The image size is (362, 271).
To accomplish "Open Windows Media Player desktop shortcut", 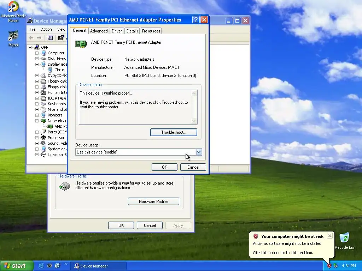I will pos(13,12).
